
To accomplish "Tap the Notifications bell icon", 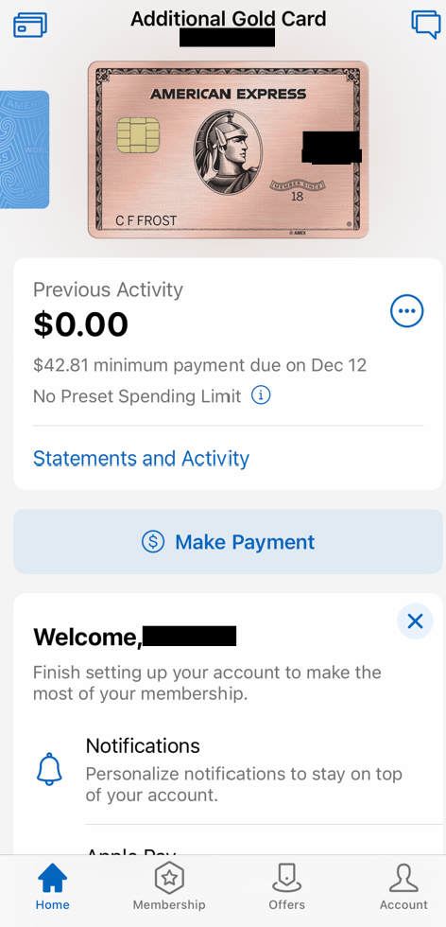I will pyautogui.click(x=50, y=768).
